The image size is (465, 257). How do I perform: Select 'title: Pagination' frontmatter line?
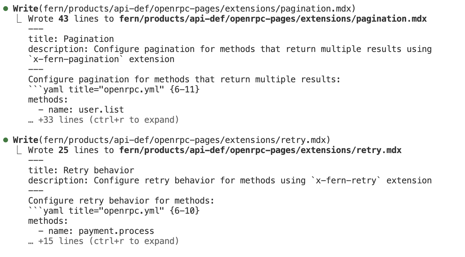[71, 39]
